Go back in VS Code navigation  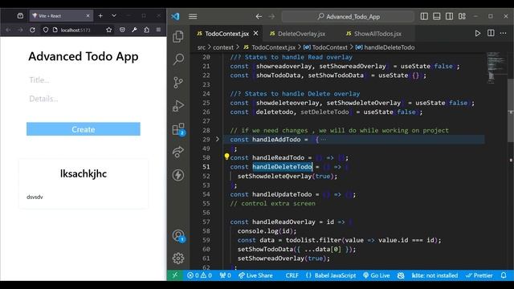point(259,16)
